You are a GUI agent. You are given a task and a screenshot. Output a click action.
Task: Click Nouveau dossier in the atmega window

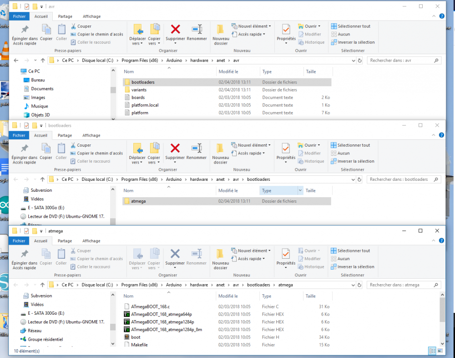coord(221,259)
